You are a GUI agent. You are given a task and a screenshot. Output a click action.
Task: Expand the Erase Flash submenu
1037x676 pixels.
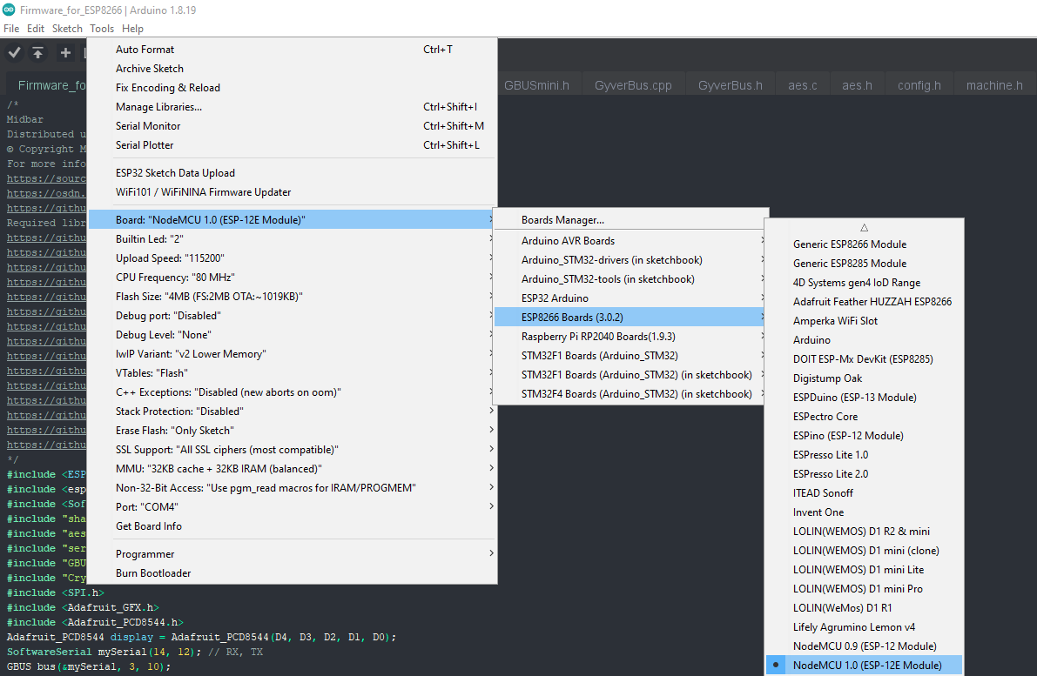(x=293, y=430)
